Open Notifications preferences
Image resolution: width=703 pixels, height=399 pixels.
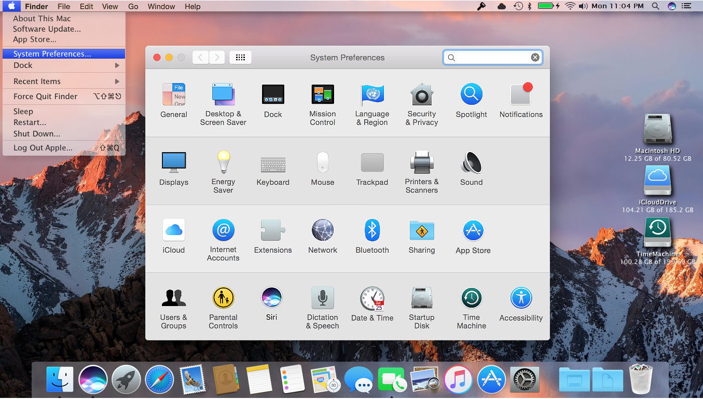521,101
